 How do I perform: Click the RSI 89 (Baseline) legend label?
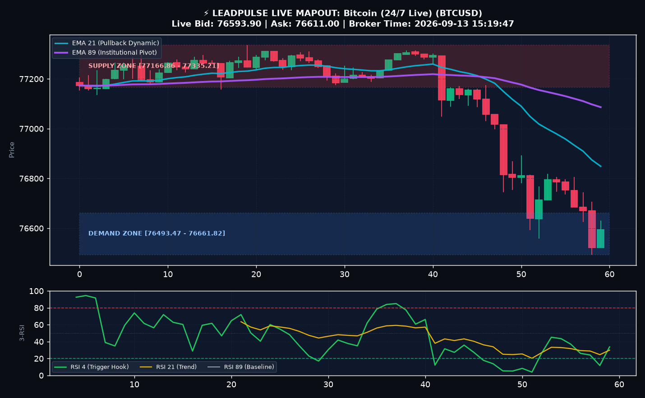[x=249, y=367]
